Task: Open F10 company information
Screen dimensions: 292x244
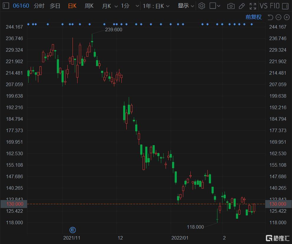Action: (x=274, y=6)
